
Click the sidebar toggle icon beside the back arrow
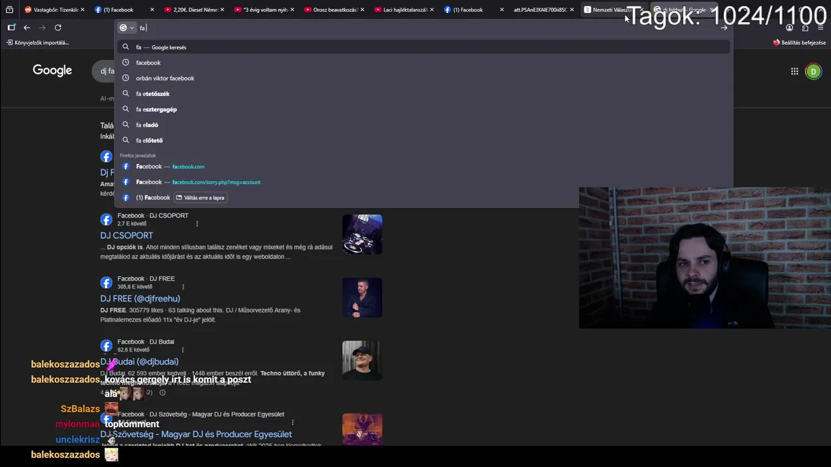click(11, 27)
